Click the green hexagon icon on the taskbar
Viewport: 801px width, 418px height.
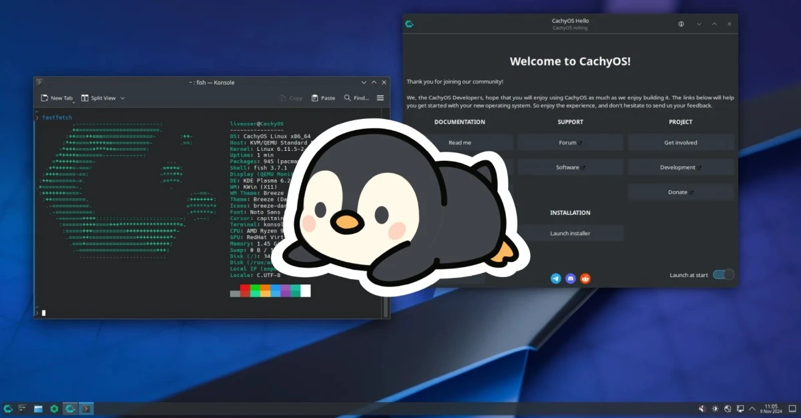click(x=54, y=408)
